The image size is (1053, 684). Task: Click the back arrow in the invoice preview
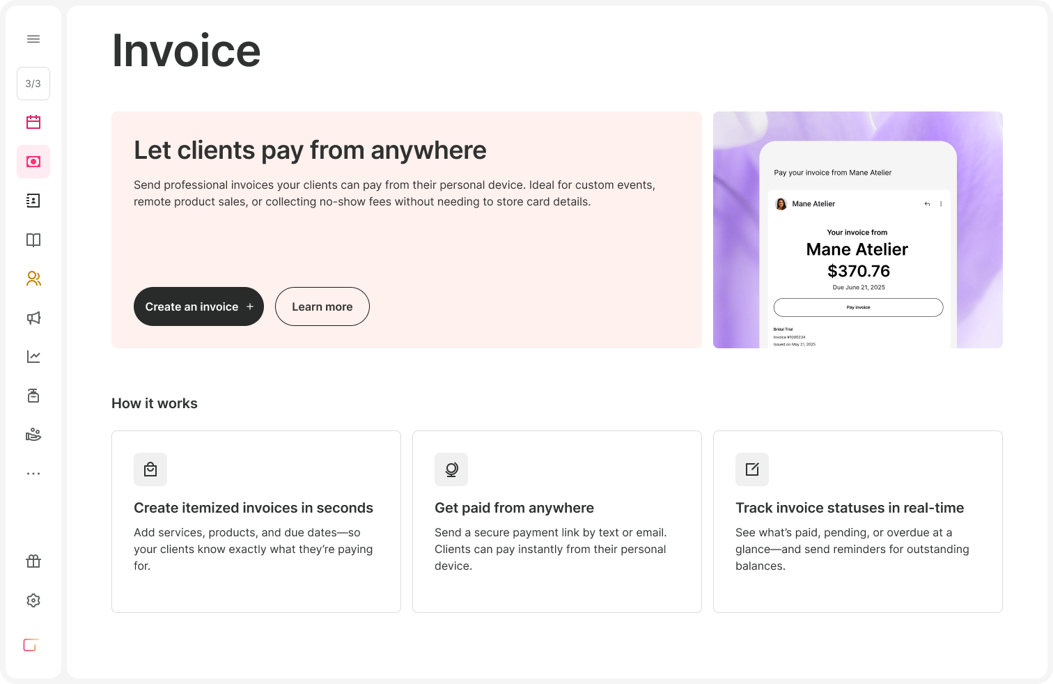[926, 203]
